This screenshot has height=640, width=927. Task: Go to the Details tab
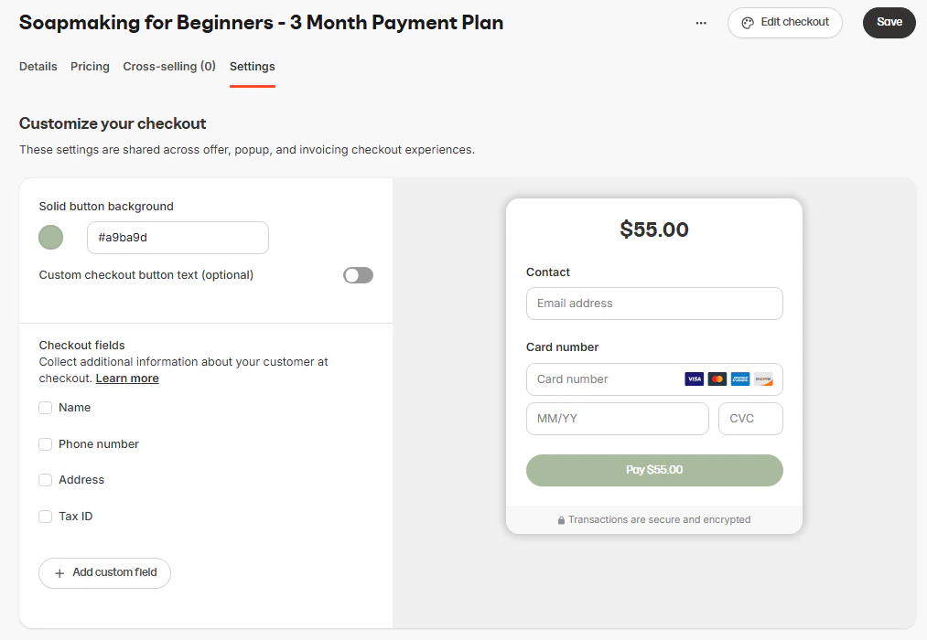(x=38, y=67)
